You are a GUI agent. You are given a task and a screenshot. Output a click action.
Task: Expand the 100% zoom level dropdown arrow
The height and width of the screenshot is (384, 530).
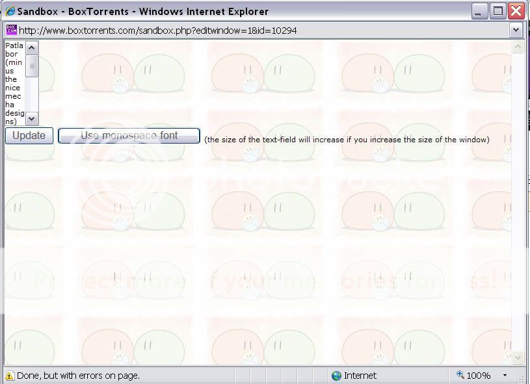tap(505, 376)
